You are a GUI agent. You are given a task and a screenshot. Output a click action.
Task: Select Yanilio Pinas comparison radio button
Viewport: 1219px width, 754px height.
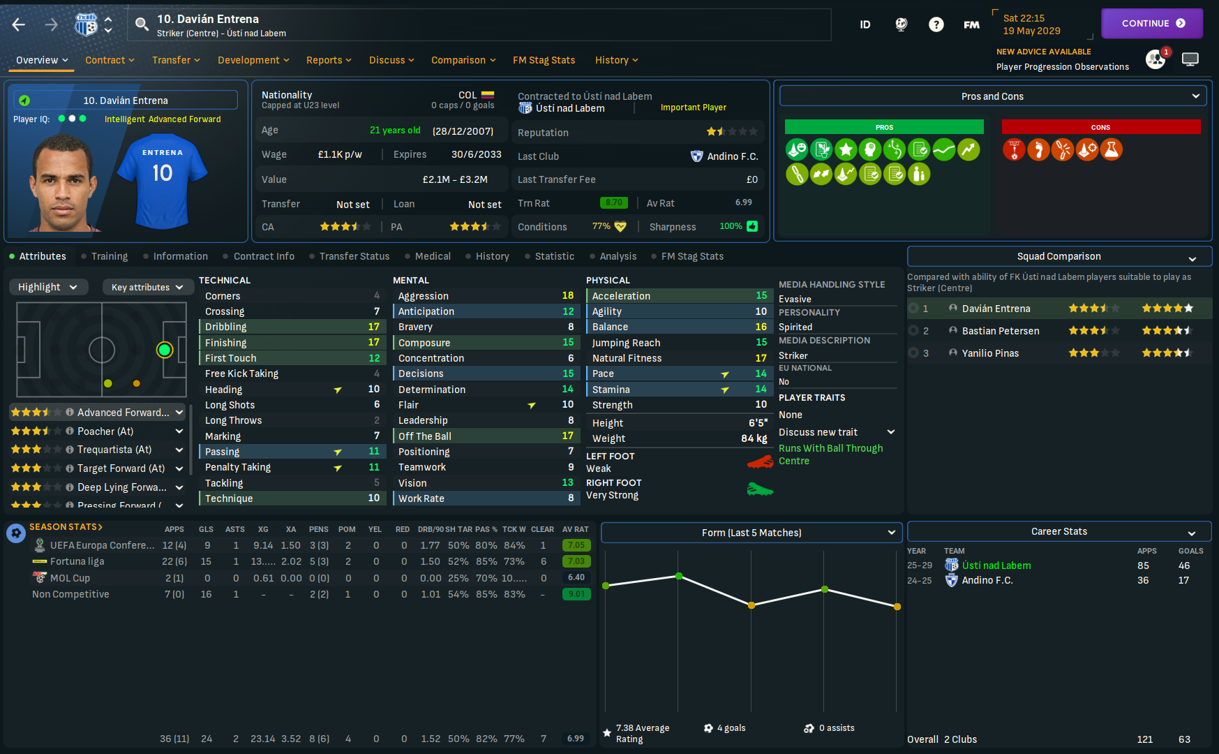click(x=913, y=353)
